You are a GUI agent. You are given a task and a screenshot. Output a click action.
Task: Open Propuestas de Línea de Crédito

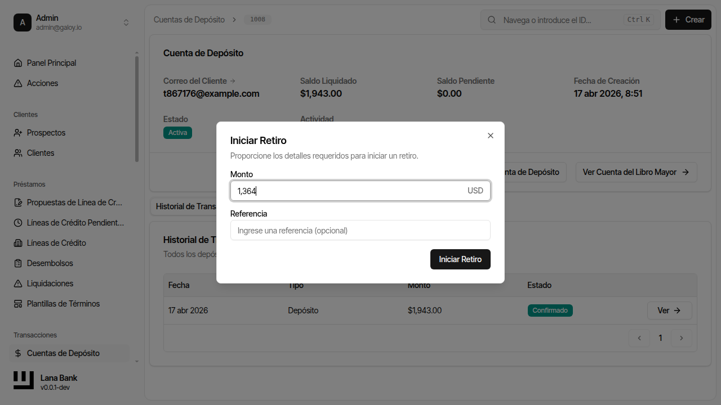click(x=74, y=202)
